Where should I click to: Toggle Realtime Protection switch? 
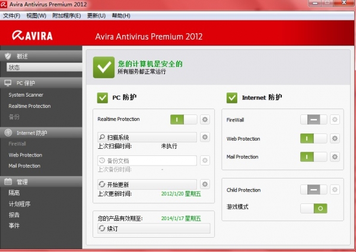click(x=184, y=119)
